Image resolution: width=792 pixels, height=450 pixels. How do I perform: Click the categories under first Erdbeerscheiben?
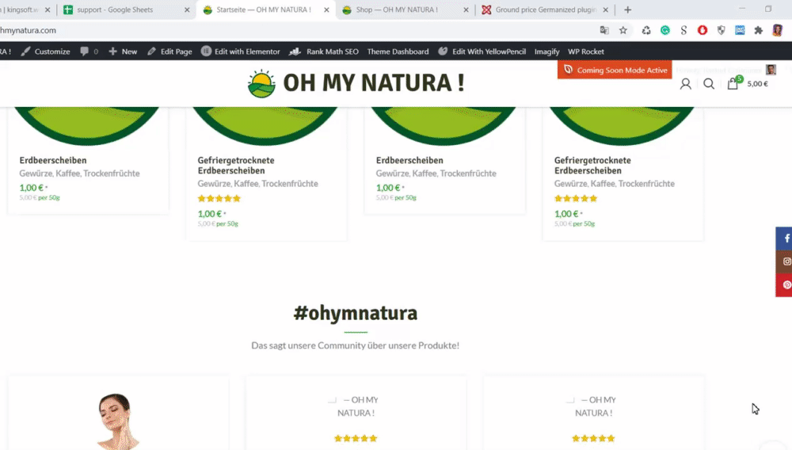(79, 174)
